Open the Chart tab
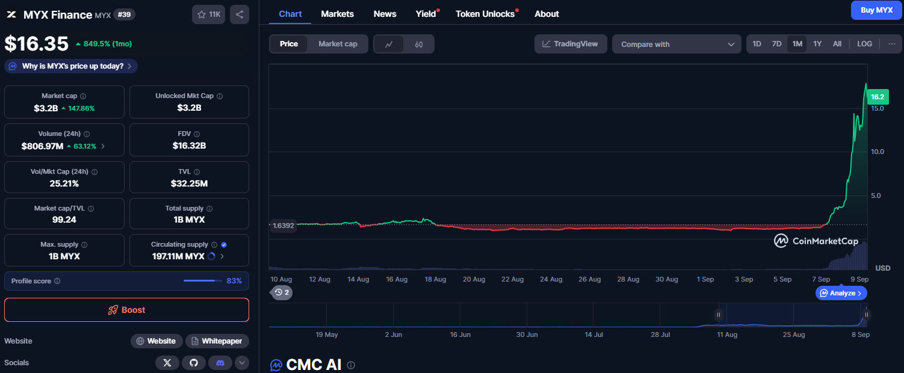This screenshot has width=904, height=373. coord(290,14)
